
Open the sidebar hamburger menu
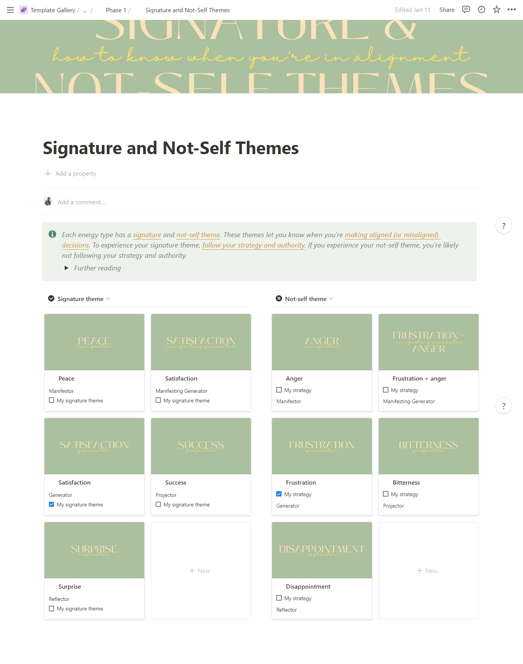(x=10, y=10)
